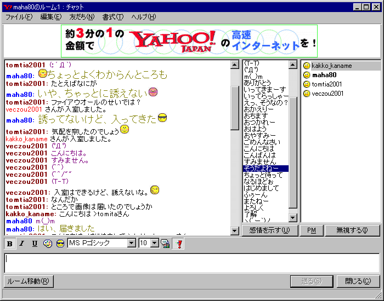Screen dimensions: 384x301
Task: Open the emoticon picker with sunglasses face
Action: pyautogui.click(x=60, y=243)
